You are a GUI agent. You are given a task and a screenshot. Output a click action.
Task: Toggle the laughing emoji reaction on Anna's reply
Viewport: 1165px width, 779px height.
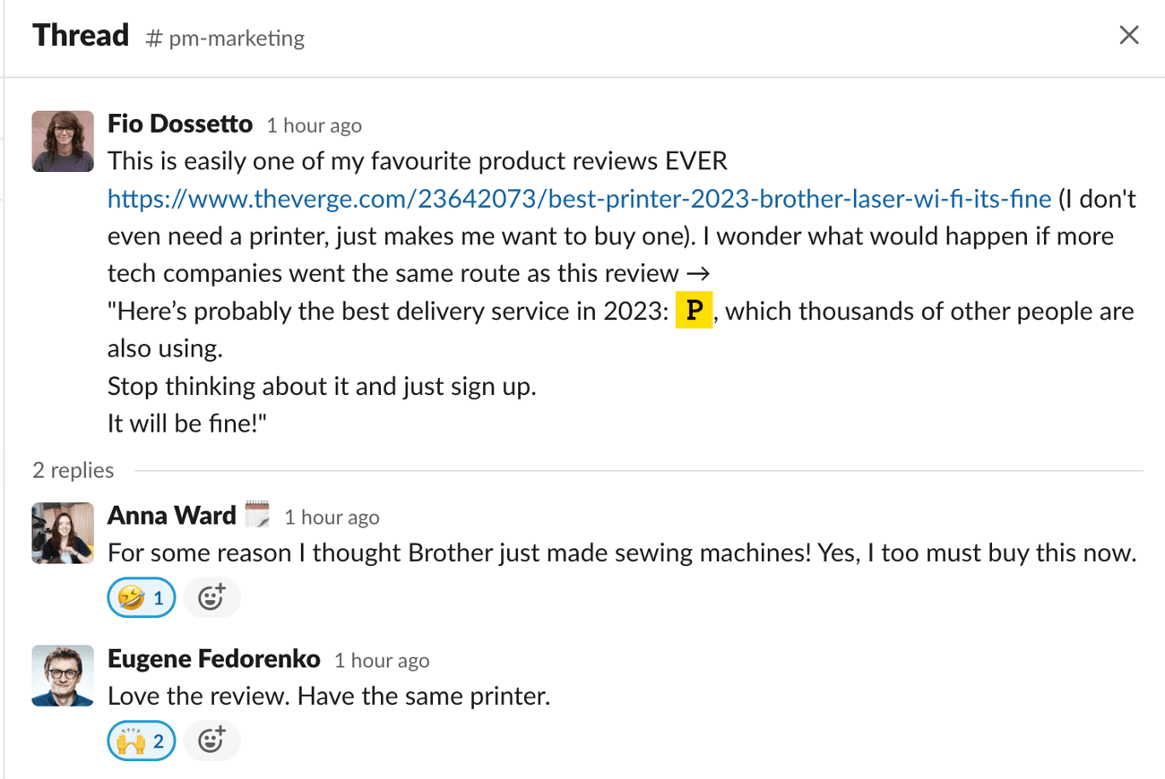[142, 597]
